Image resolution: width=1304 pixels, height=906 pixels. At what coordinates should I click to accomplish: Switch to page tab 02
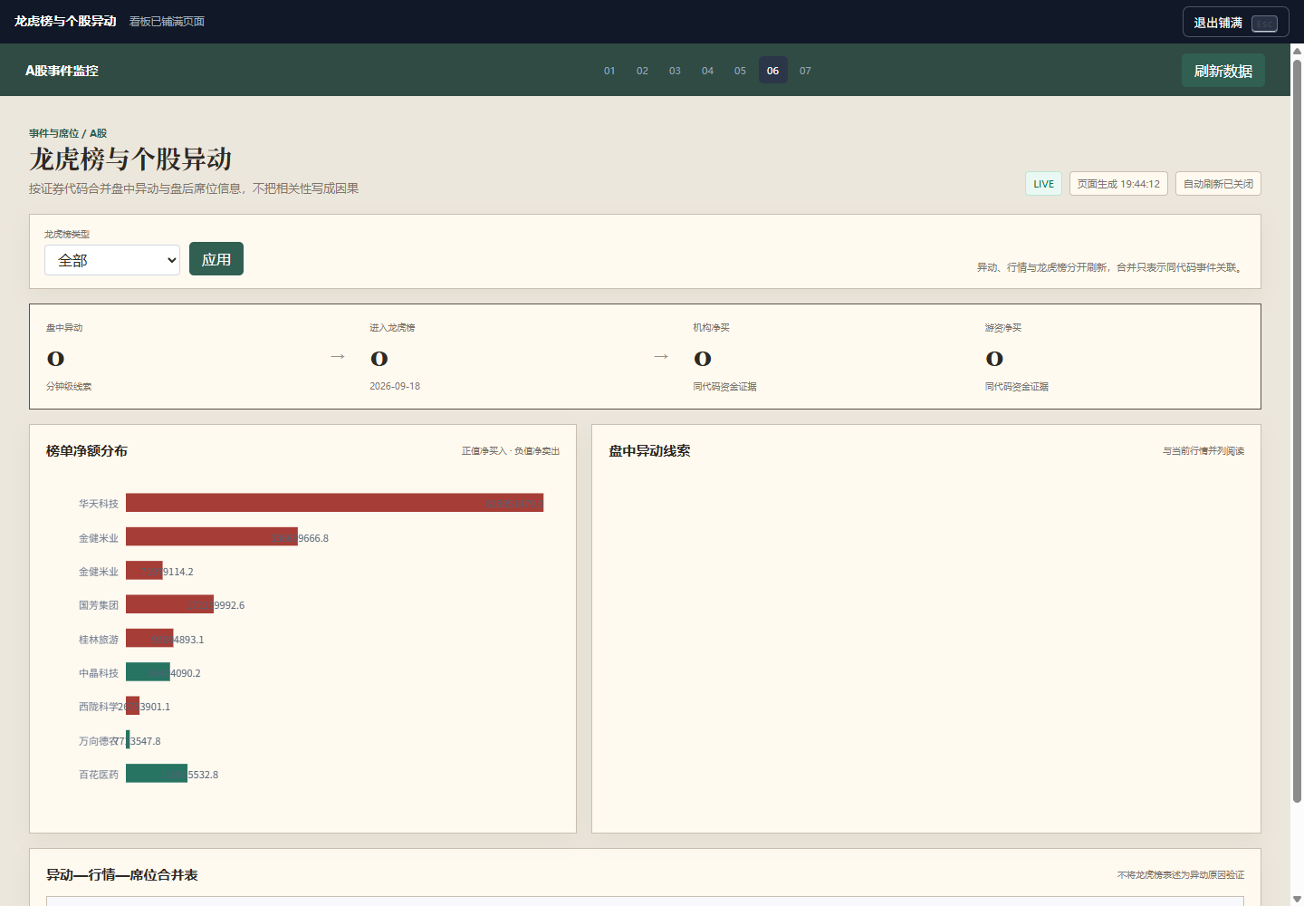click(642, 71)
